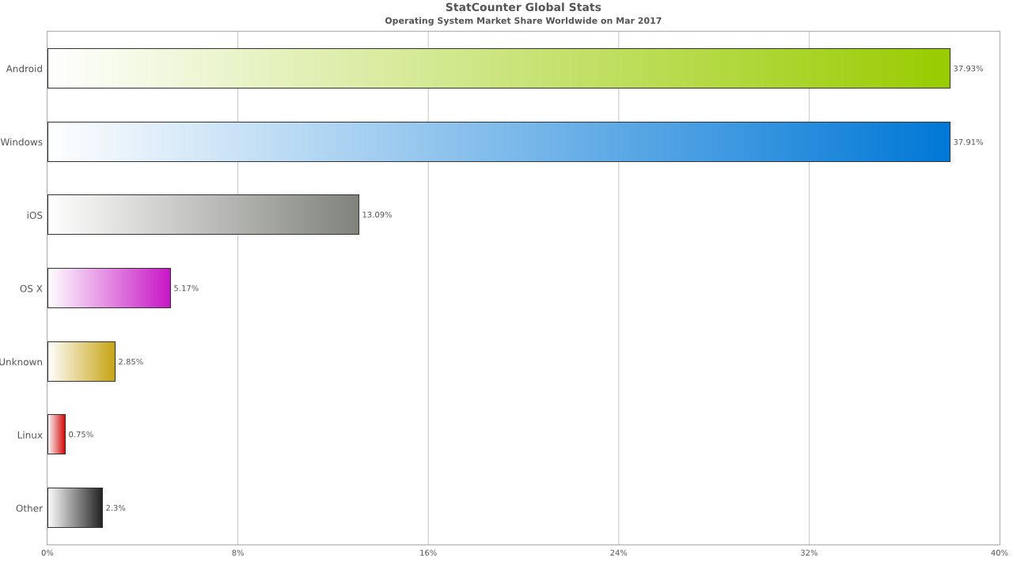Click the small red Linux bar

point(56,435)
